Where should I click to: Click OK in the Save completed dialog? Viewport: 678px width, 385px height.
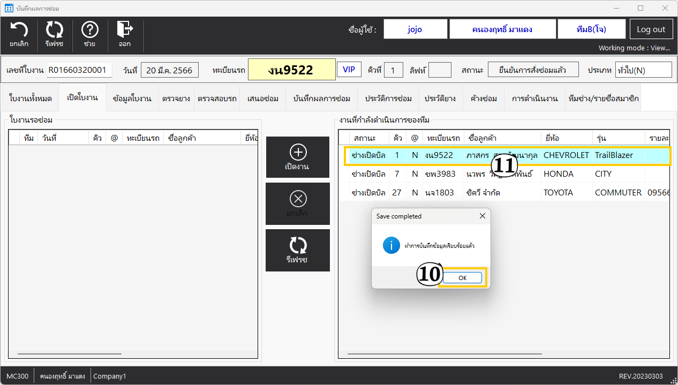coord(462,278)
